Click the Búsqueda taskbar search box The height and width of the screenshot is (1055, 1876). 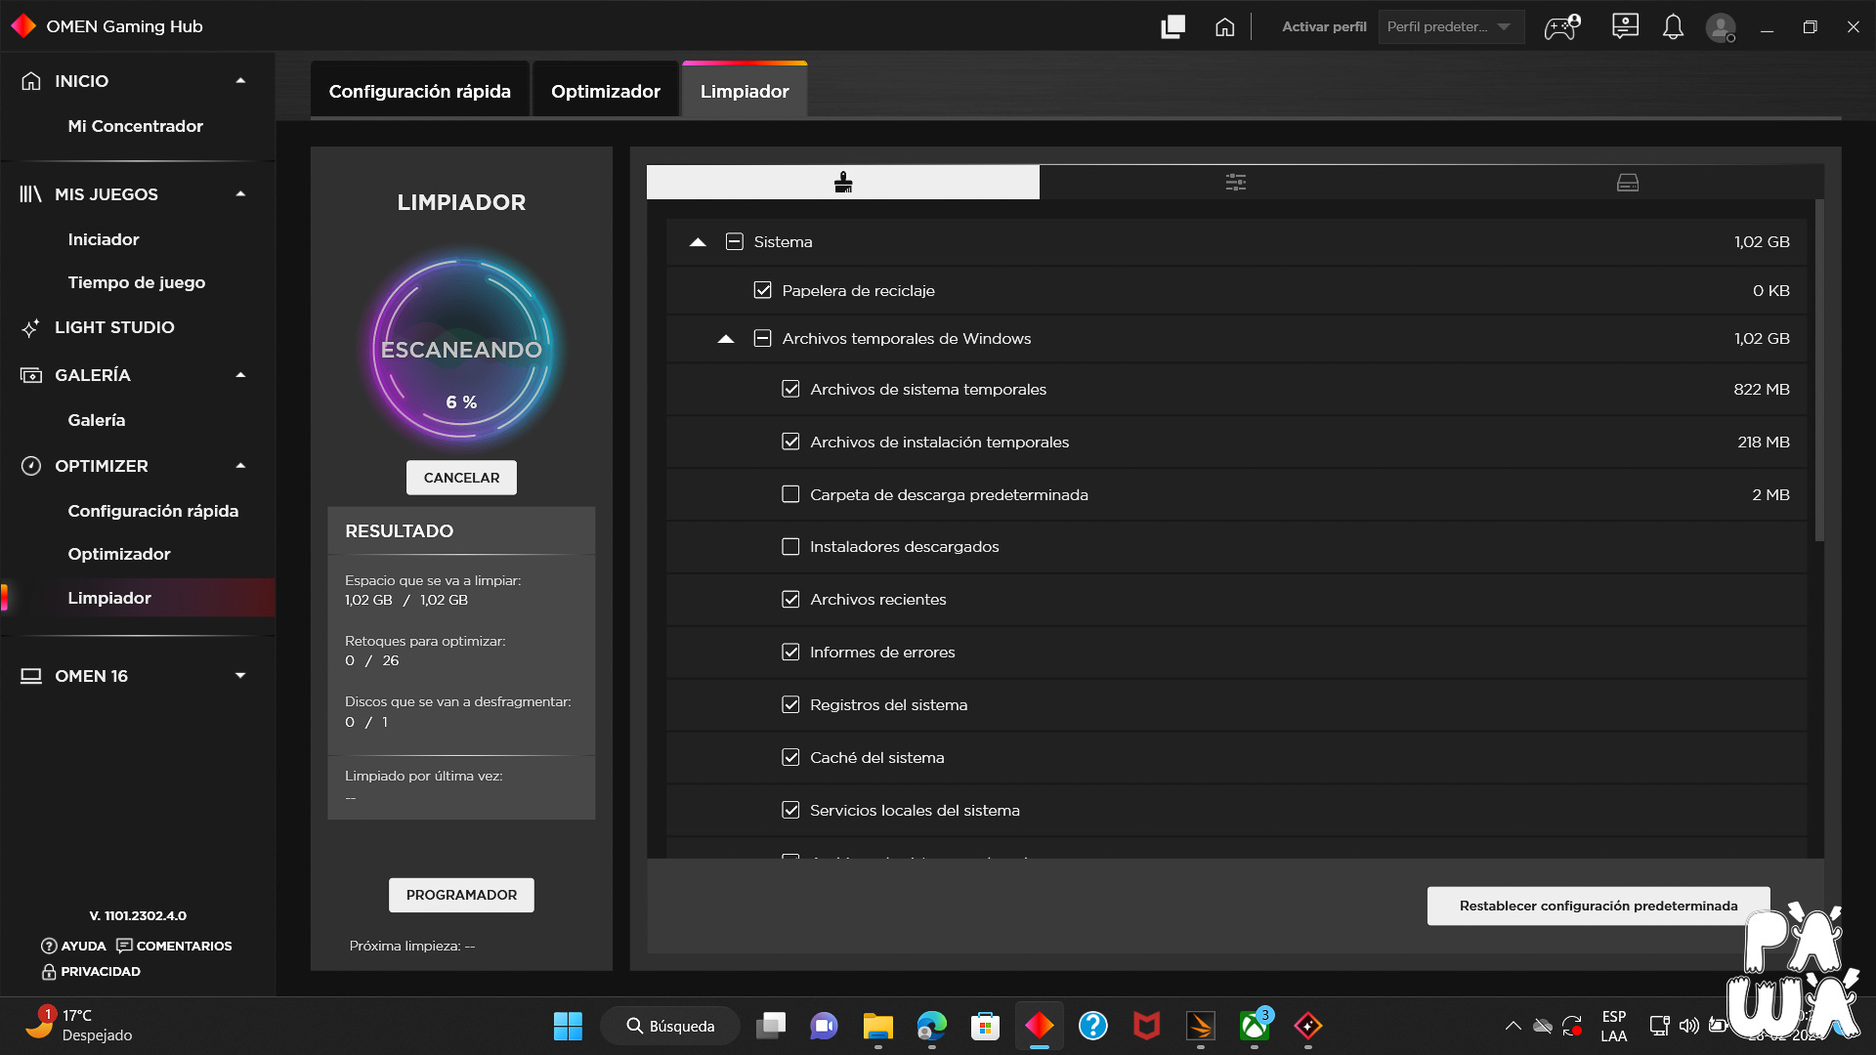pos(670,1026)
